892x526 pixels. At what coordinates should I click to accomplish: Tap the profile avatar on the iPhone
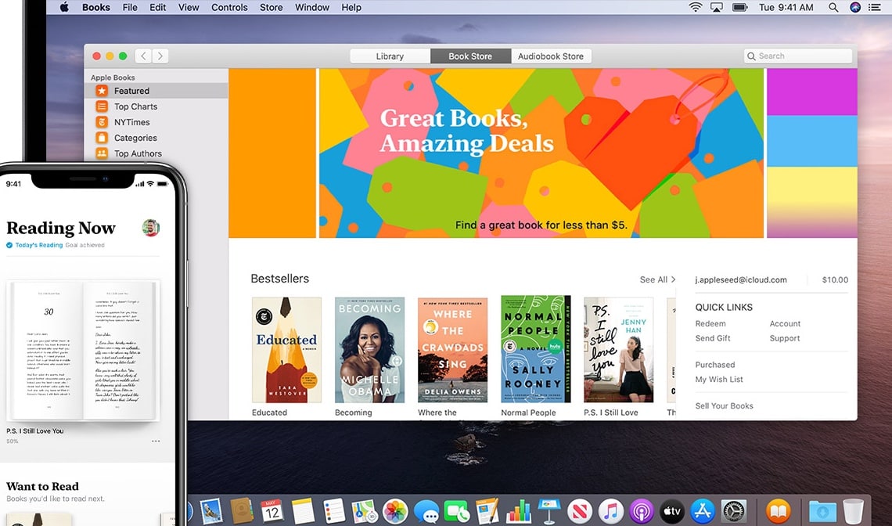pyautogui.click(x=151, y=228)
